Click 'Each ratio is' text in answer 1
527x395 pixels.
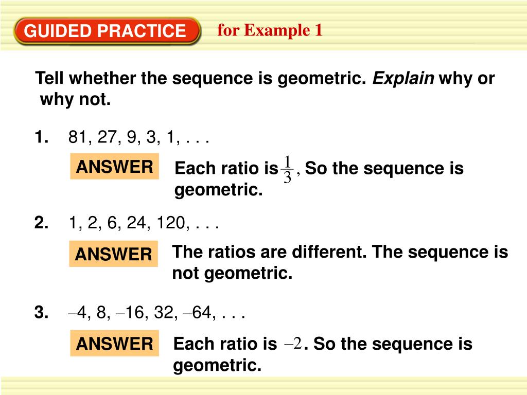point(226,168)
